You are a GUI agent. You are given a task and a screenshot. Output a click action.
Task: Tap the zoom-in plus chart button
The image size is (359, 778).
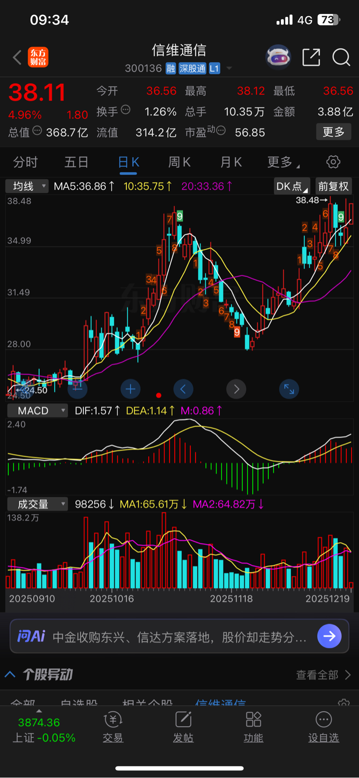coord(130,389)
